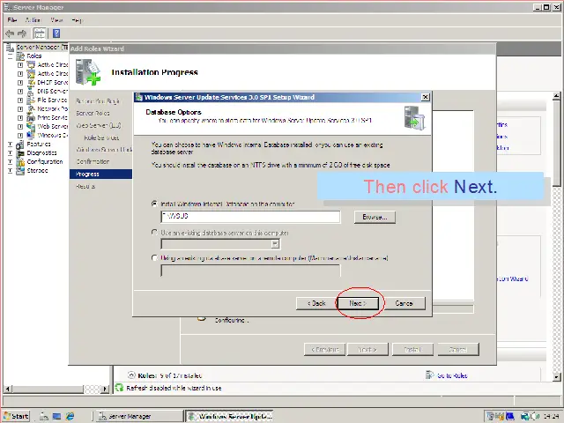The height and width of the screenshot is (423, 564).
Task: Click the green Refresh icon in status area
Action: tap(119, 388)
